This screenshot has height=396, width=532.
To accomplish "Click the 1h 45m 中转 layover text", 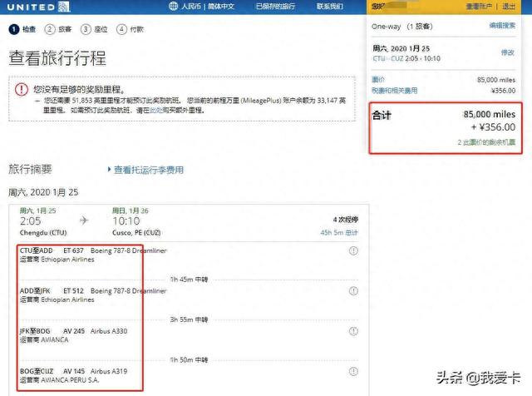I will tap(189, 280).
